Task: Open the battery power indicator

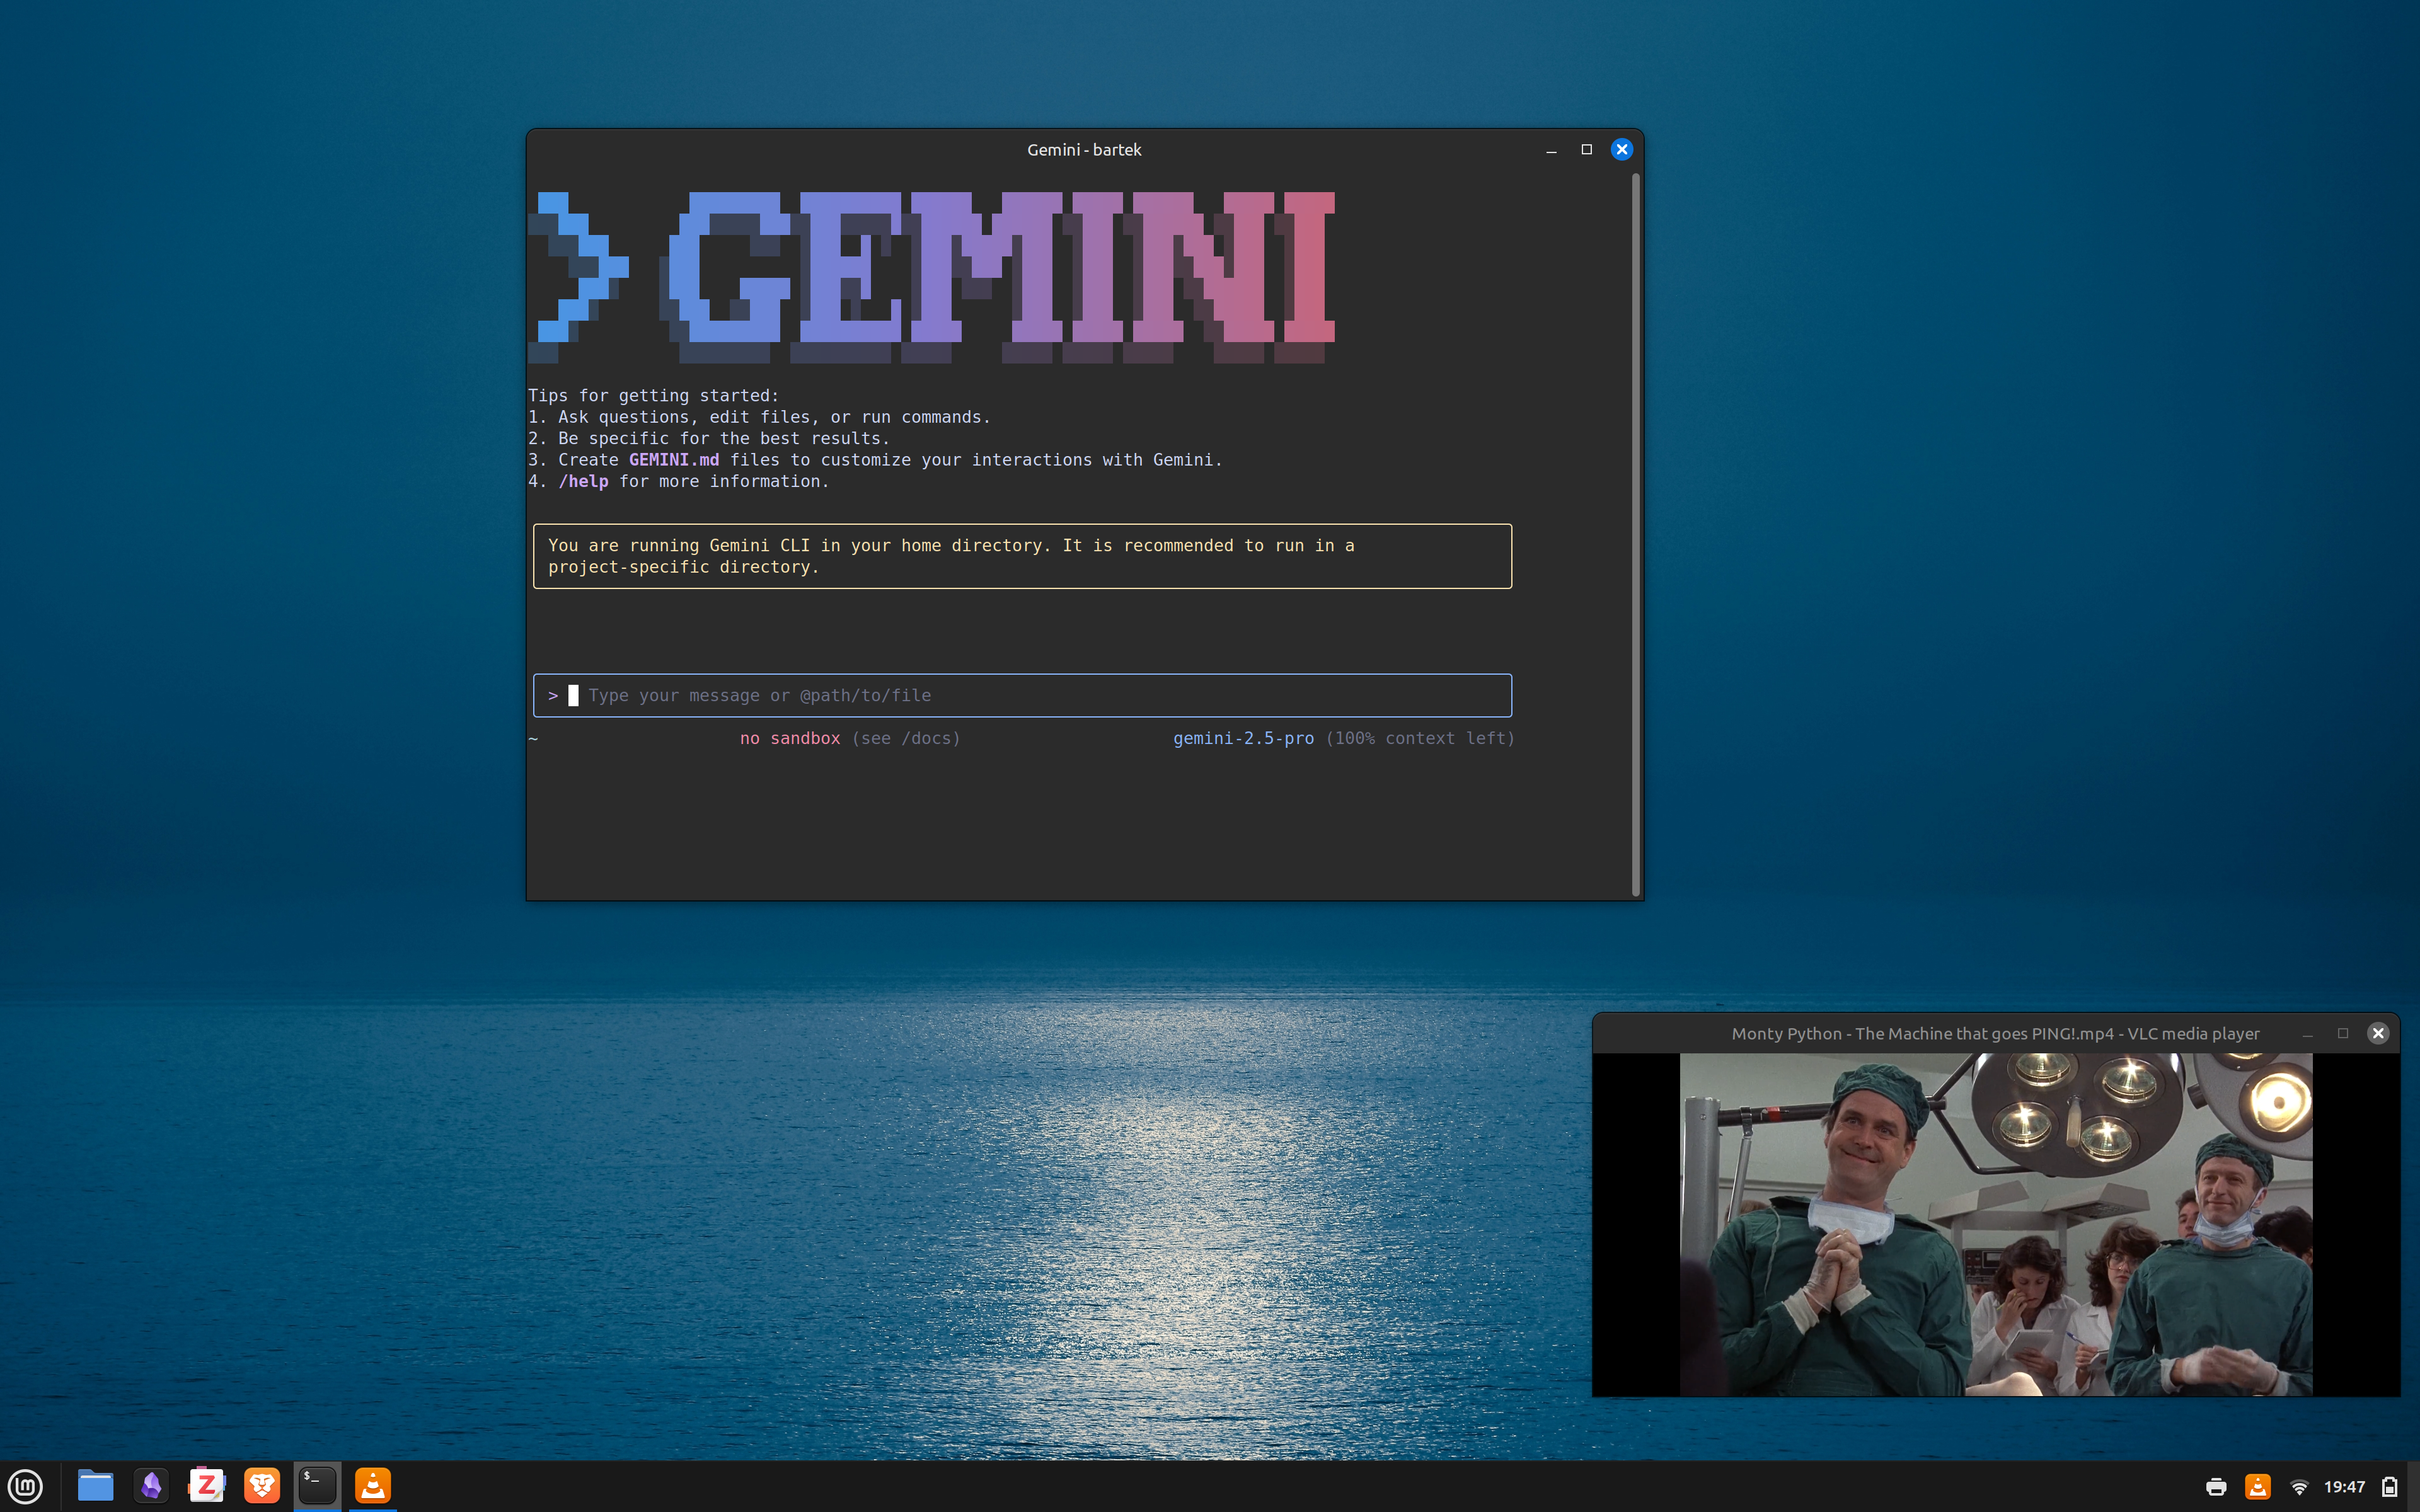Action: coord(2389,1487)
